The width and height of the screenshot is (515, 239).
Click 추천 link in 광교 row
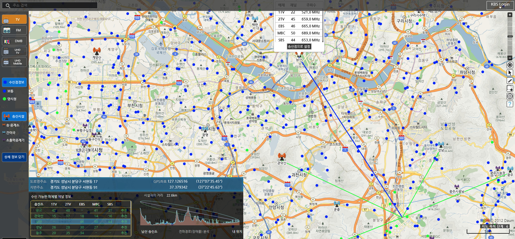pos(124,210)
